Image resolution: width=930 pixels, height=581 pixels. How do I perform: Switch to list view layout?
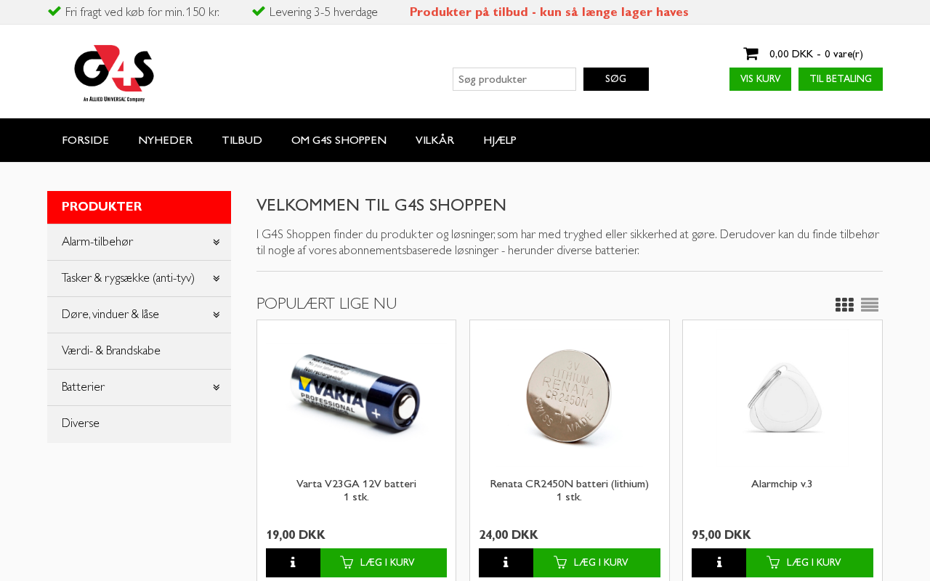870,305
